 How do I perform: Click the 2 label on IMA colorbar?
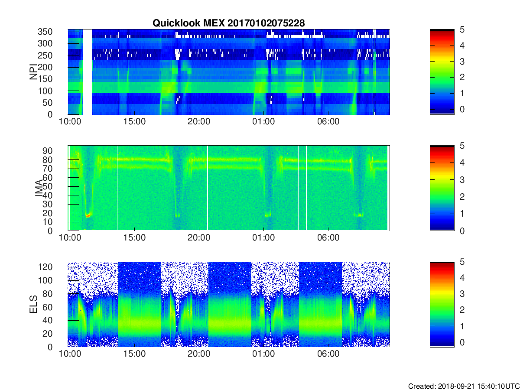pyautogui.click(x=462, y=197)
